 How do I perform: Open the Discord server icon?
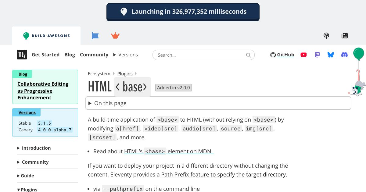click(x=344, y=55)
